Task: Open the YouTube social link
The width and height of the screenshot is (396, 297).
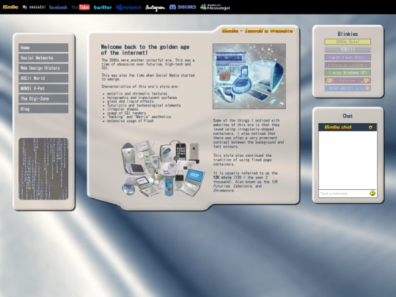Action: click(81, 7)
